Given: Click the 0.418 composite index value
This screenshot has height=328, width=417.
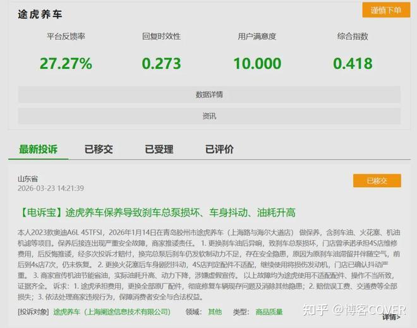Looking at the screenshot, I should (353, 64).
